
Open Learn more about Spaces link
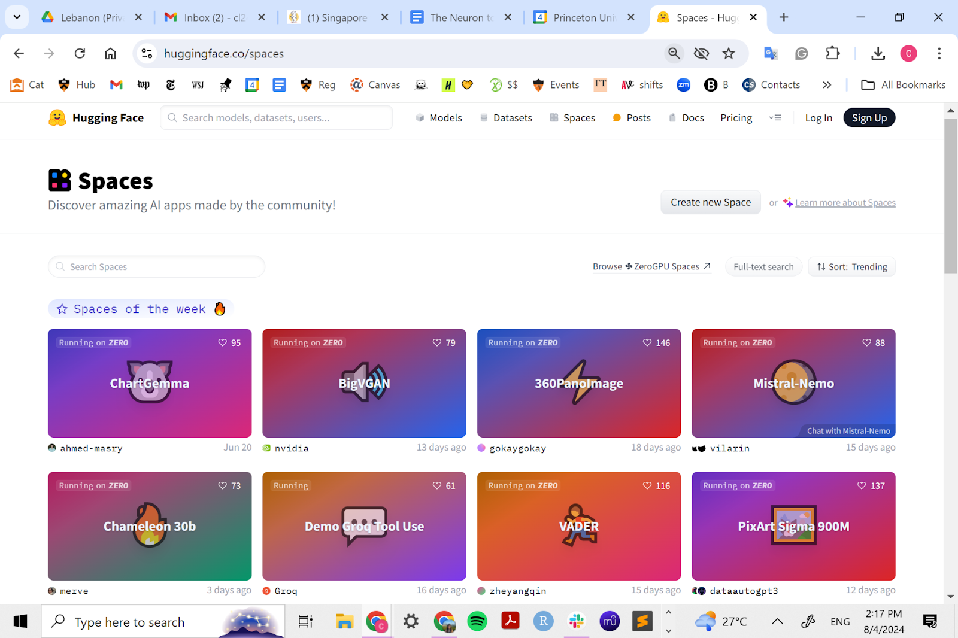845,203
